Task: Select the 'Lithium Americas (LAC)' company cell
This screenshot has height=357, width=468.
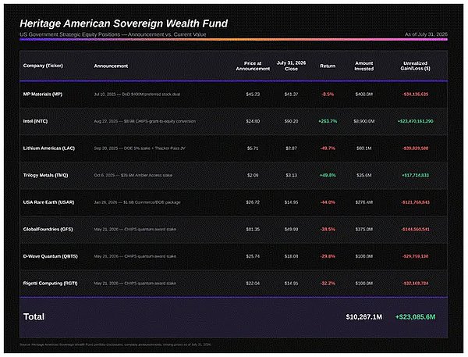Action: click(49, 148)
